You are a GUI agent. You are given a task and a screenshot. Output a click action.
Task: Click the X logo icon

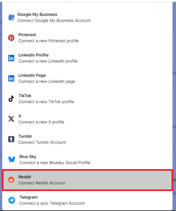(11, 119)
